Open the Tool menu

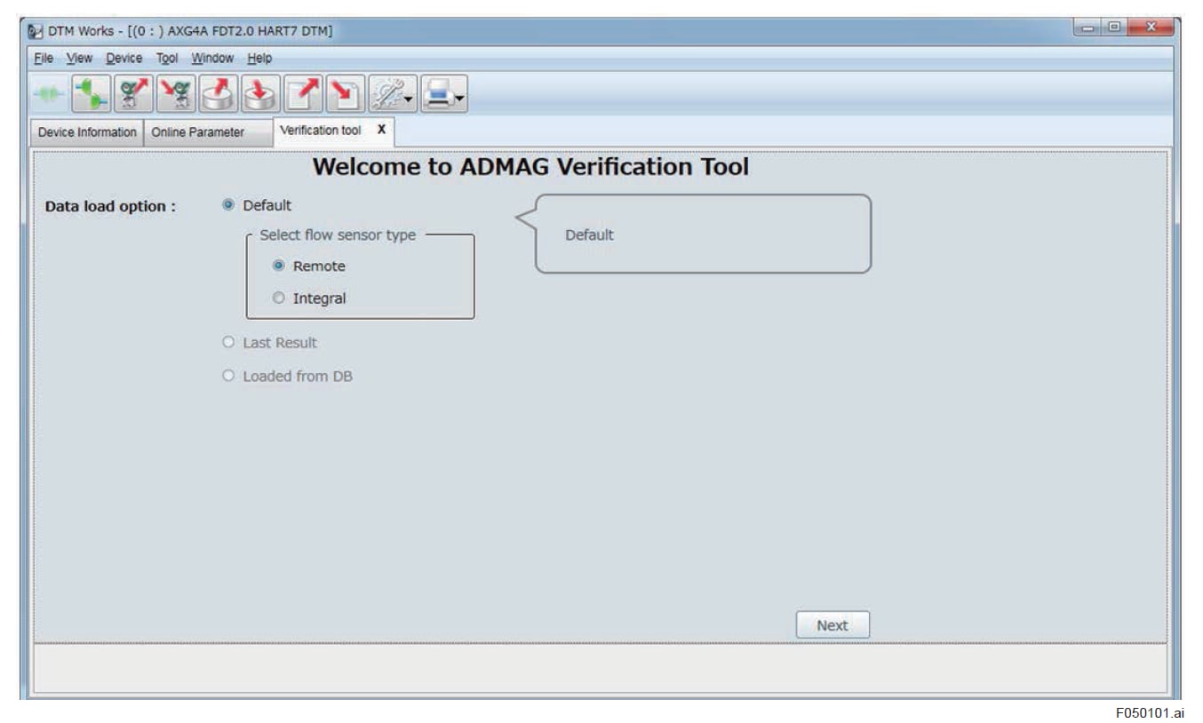[167, 59]
